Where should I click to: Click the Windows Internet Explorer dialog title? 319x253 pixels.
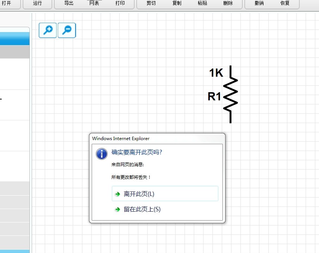pos(121,139)
